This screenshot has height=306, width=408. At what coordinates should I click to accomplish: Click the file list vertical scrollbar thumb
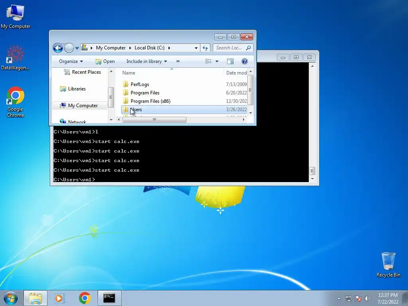(251, 90)
